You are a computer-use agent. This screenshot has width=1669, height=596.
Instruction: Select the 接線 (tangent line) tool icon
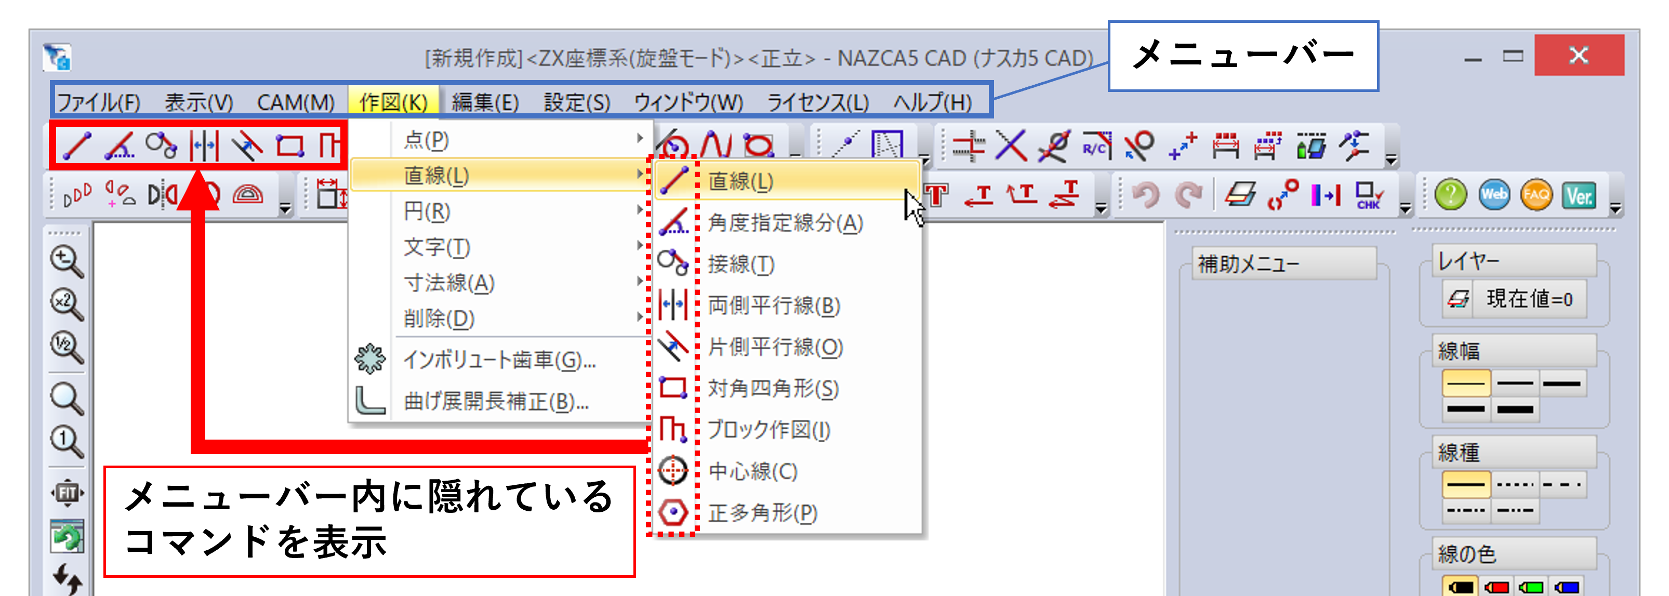pos(161,146)
